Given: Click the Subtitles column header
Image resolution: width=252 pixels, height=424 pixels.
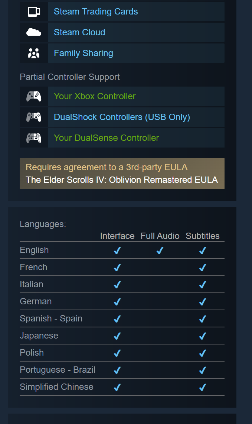Looking at the screenshot, I should (203, 236).
